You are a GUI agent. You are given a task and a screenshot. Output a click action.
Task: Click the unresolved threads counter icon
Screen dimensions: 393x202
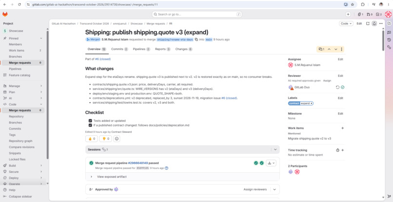coord(321,49)
